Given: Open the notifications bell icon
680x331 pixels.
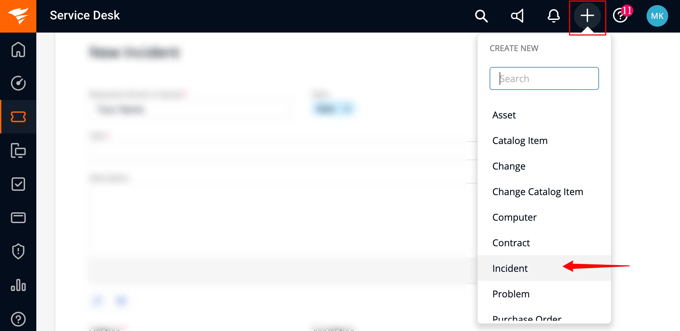Looking at the screenshot, I should (553, 16).
